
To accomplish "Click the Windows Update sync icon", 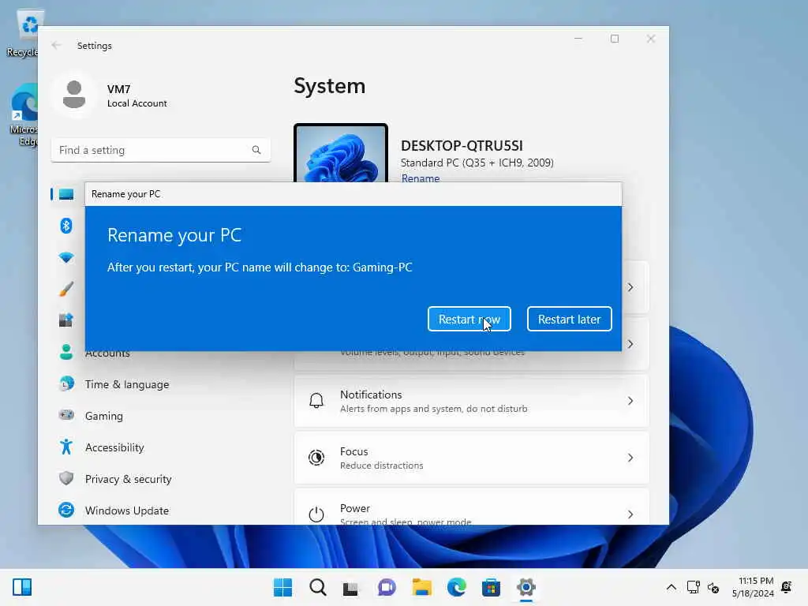I will (x=66, y=511).
